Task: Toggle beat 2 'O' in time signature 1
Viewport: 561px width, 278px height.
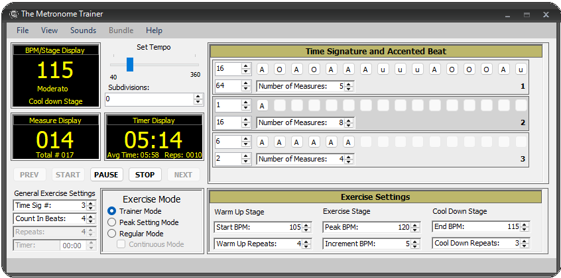Action: tap(279, 69)
